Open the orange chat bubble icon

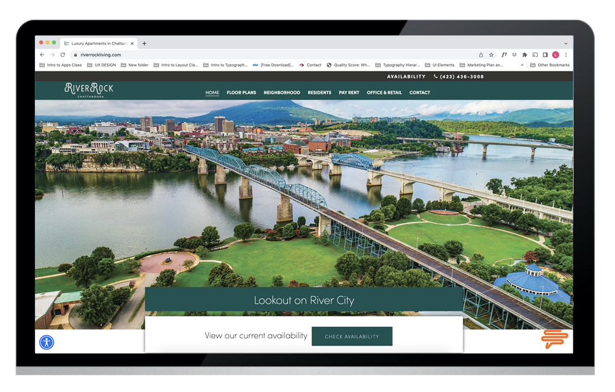click(554, 339)
